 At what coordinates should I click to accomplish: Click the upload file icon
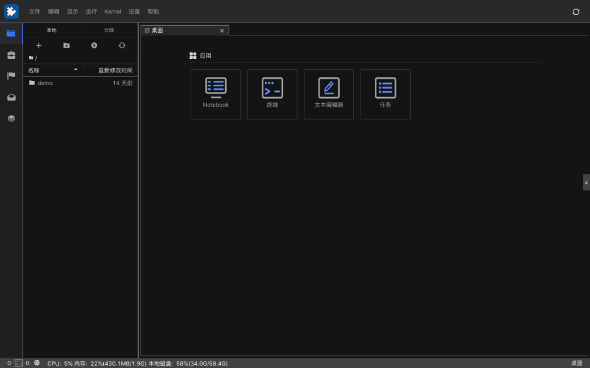click(94, 45)
